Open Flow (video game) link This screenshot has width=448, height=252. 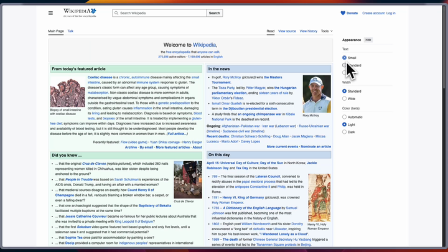click(x=134, y=142)
